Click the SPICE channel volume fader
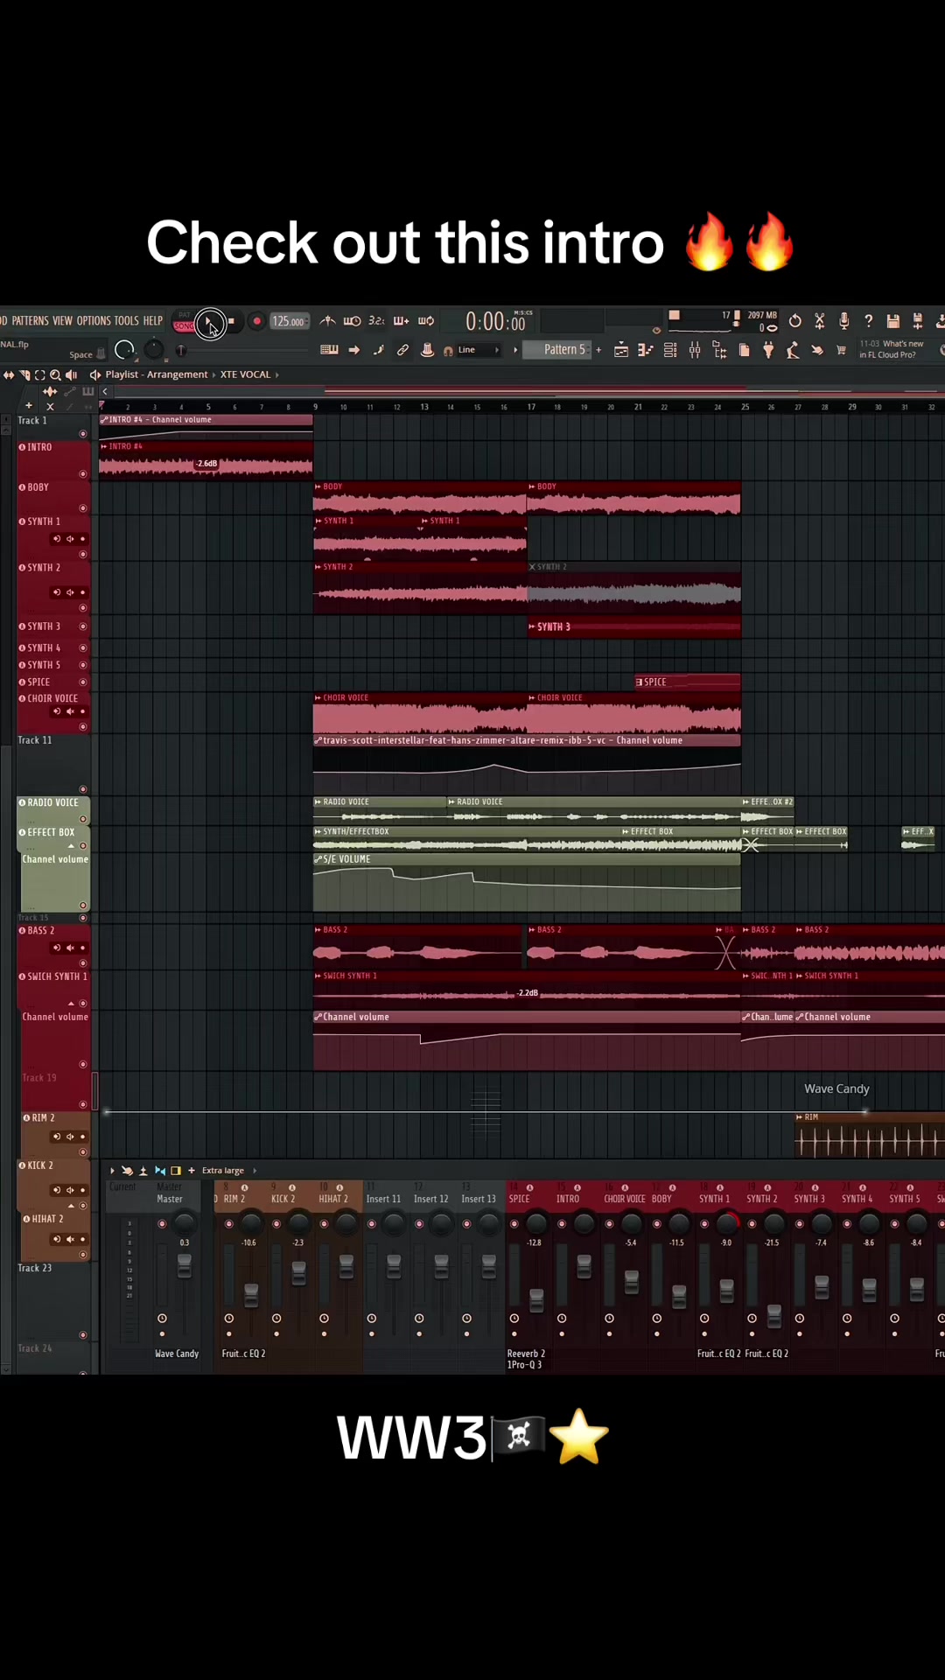Screen dimensions: 945x1680 tap(536, 1299)
